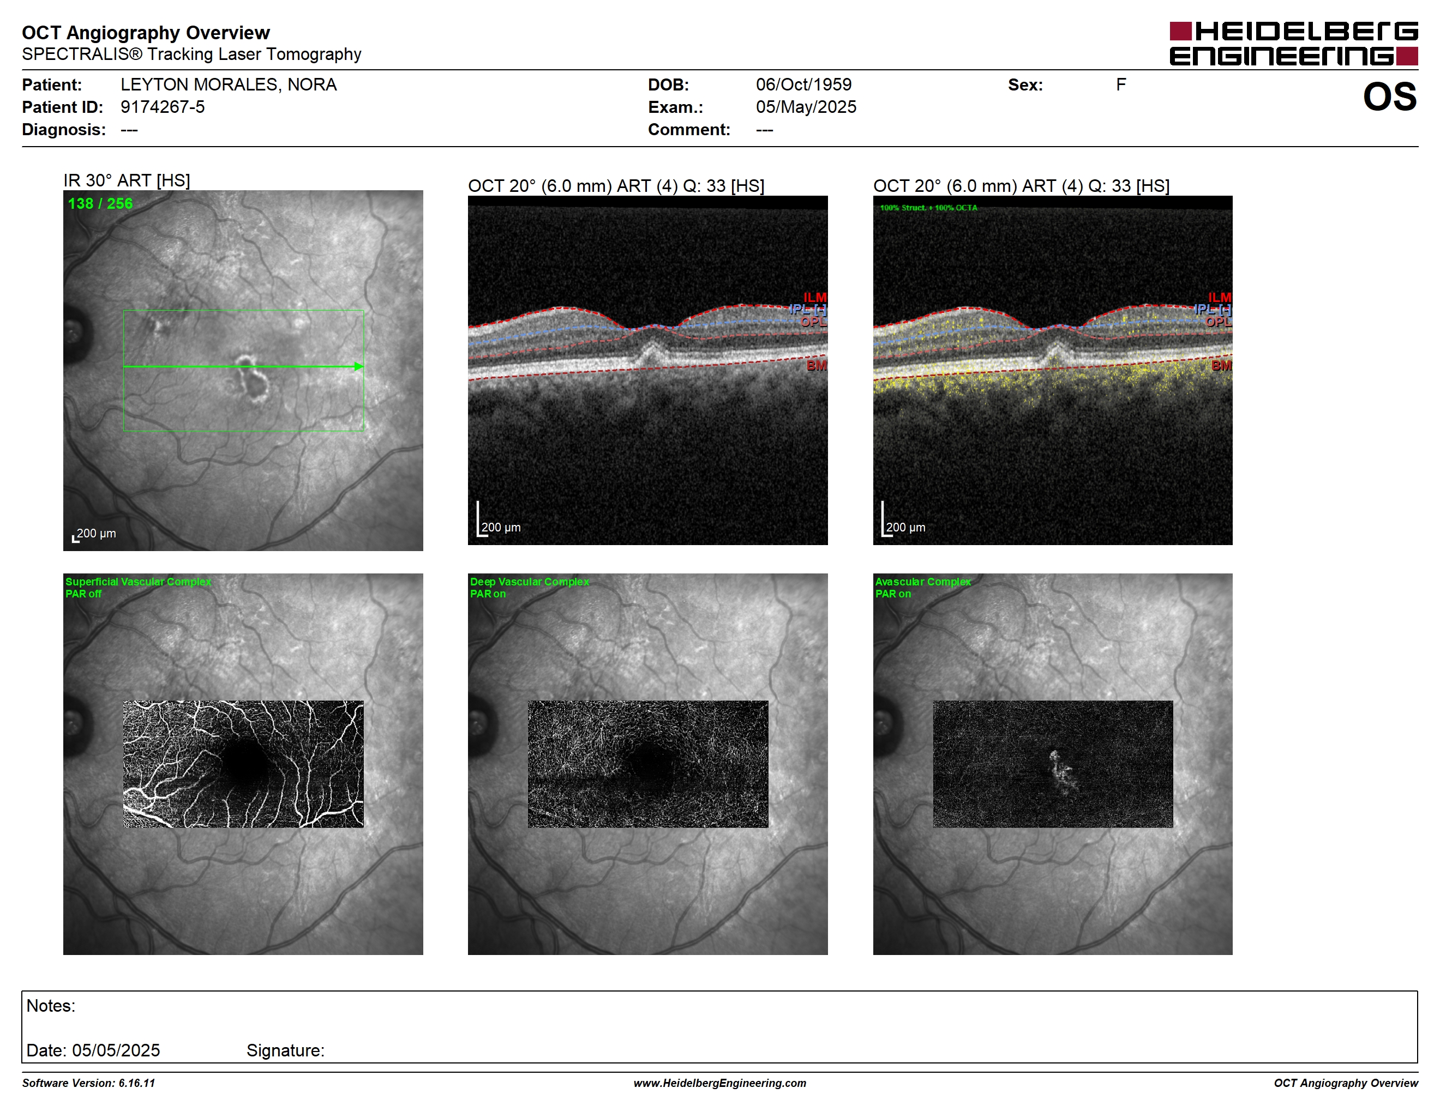The height and width of the screenshot is (1112, 1440).
Task: Click the 'OCT Angiography Overview' title
Action: (146, 32)
